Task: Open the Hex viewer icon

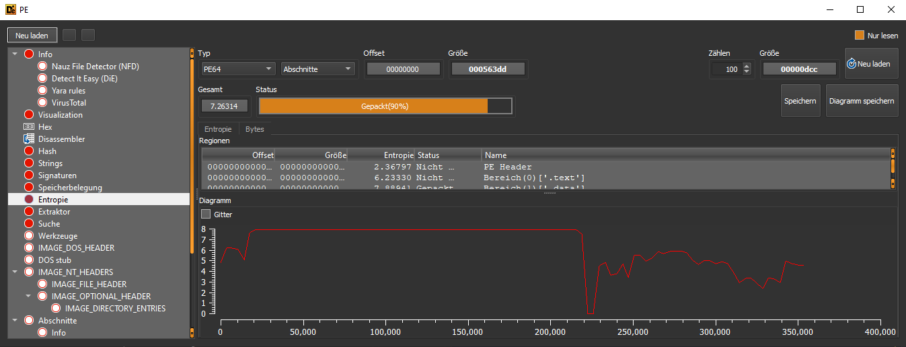Action: [x=29, y=127]
